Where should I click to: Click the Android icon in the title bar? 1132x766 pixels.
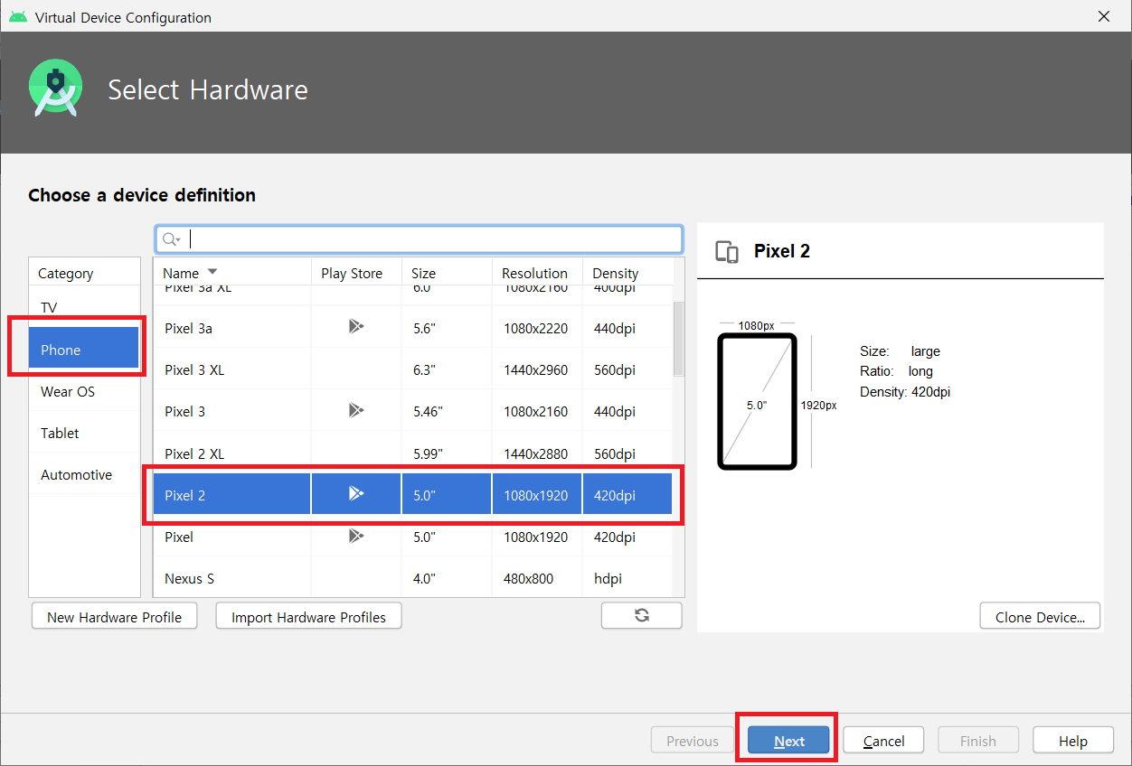coord(18,17)
